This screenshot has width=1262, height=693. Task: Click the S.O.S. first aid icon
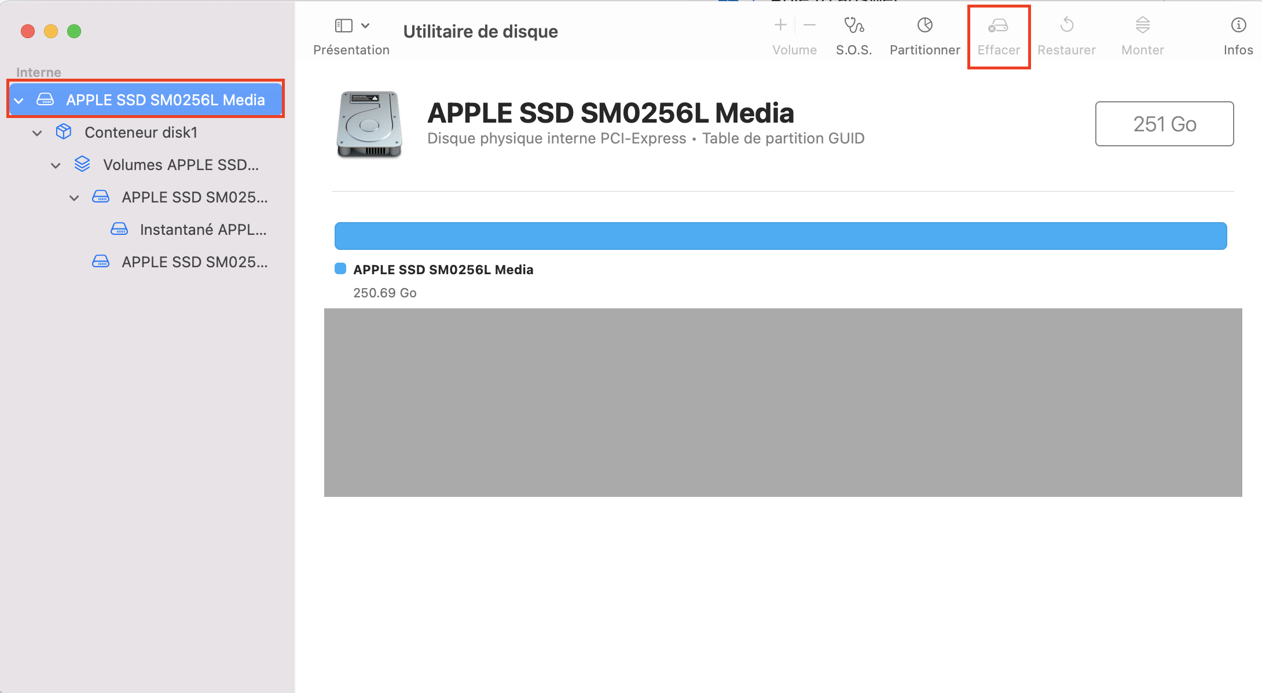(x=853, y=25)
